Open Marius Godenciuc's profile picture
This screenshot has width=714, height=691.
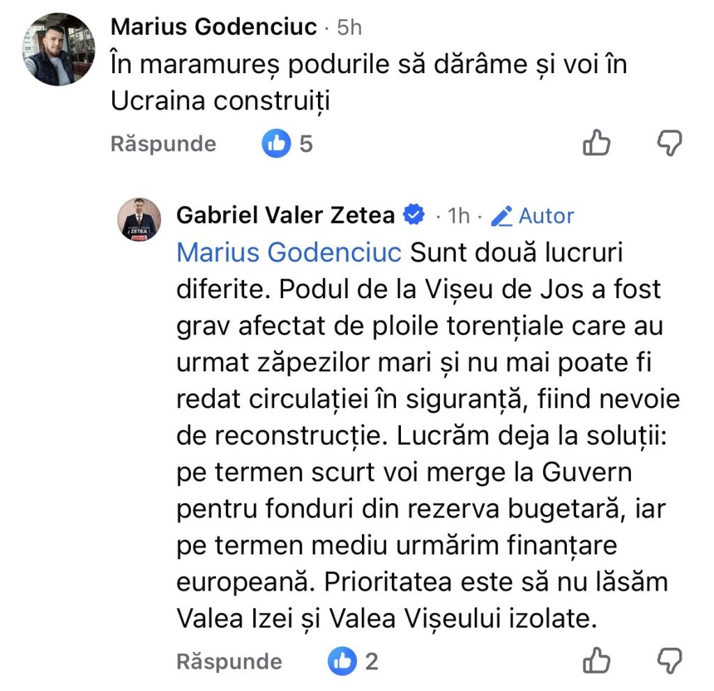59,49
